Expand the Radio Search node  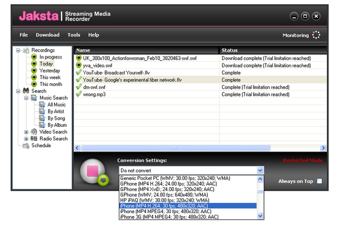tap(26, 139)
